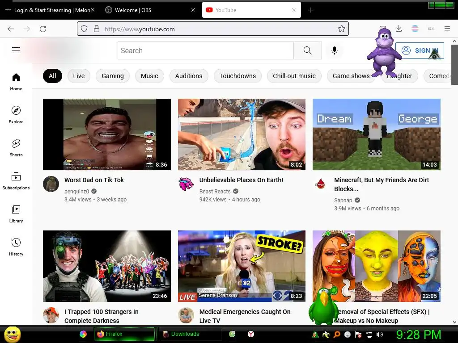Click the Firefox URL address bar
This screenshot has height=343, width=458.
[212, 29]
